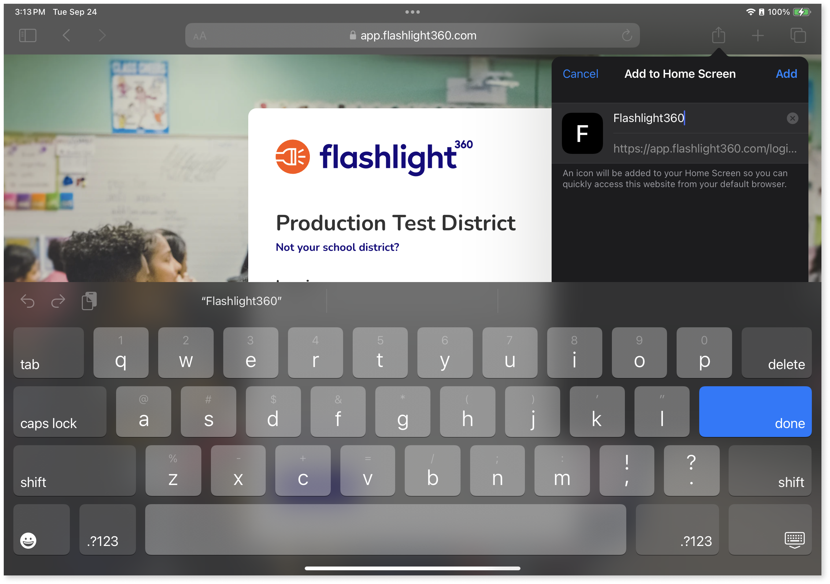Go forward to the next page
This screenshot has height=584, width=830.
(x=102, y=35)
